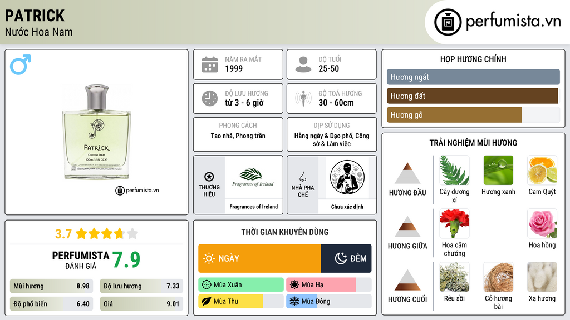Click the Hương đất accord bar

(x=473, y=96)
